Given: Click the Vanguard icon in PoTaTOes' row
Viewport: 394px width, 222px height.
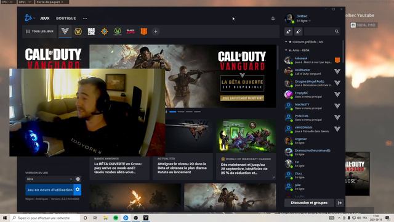Looking at the screenshot, I should click(x=337, y=118).
